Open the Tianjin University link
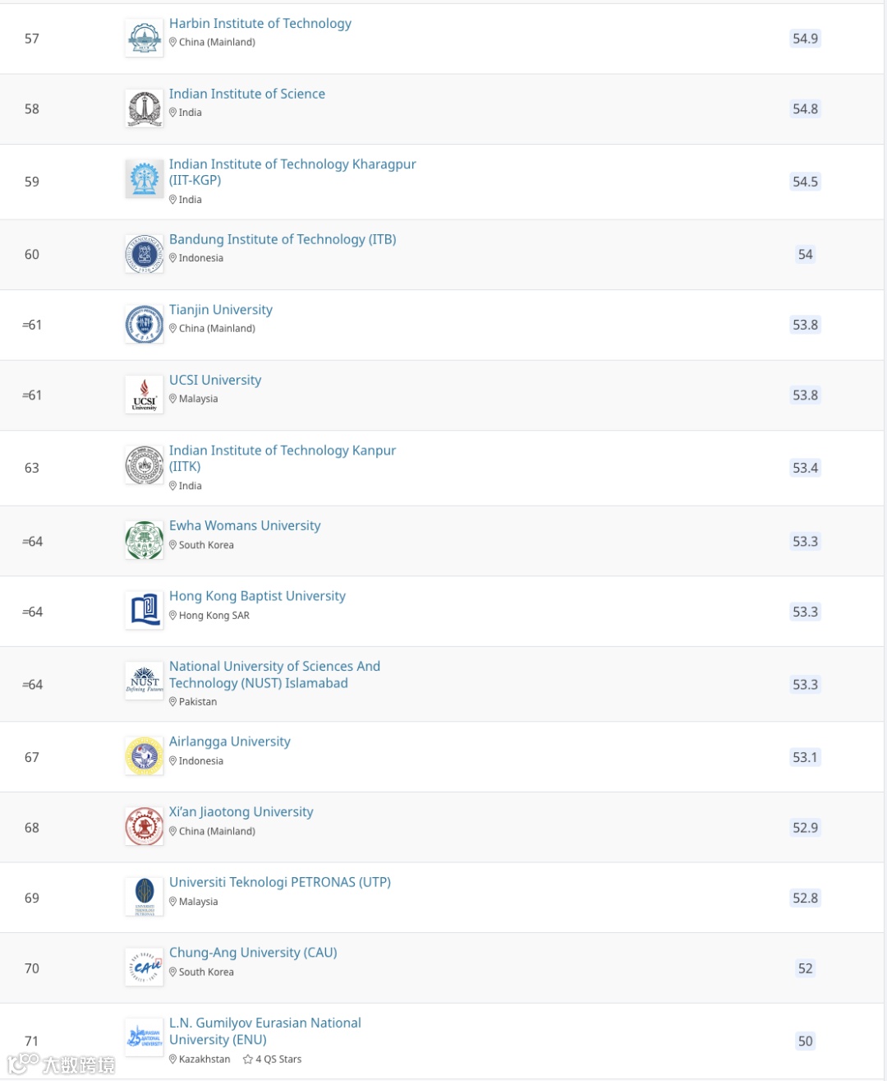Viewport: 887px width, 1081px height. coord(220,310)
